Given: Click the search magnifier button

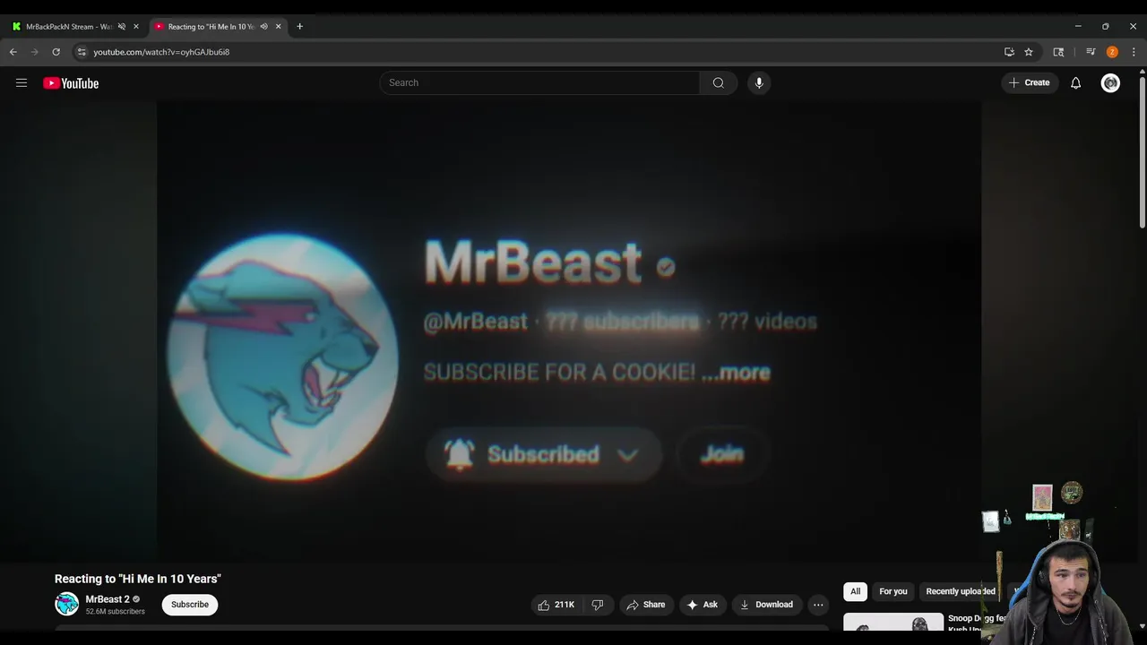Looking at the screenshot, I should pos(718,82).
